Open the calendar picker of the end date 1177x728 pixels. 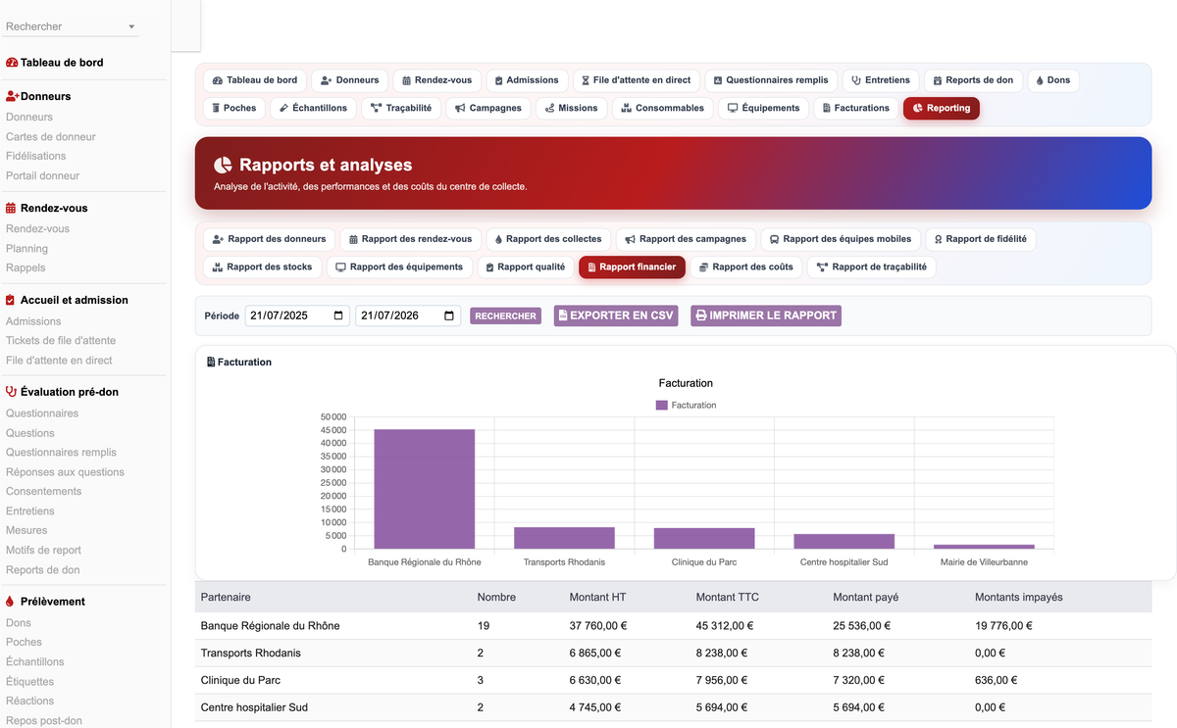449,315
